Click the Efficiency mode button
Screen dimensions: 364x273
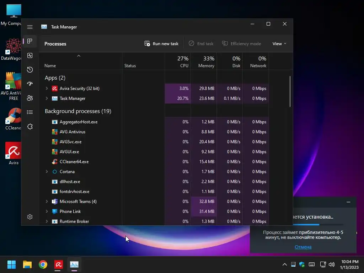pyautogui.click(x=242, y=44)
